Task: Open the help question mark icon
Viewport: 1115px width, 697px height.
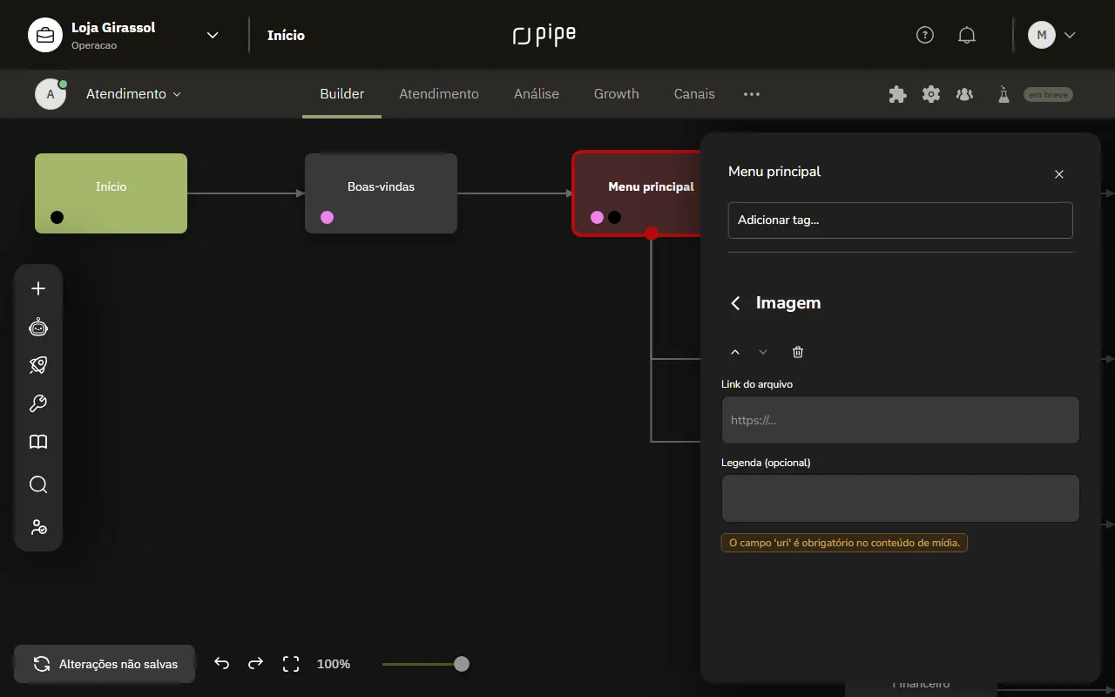Action: 925,35
